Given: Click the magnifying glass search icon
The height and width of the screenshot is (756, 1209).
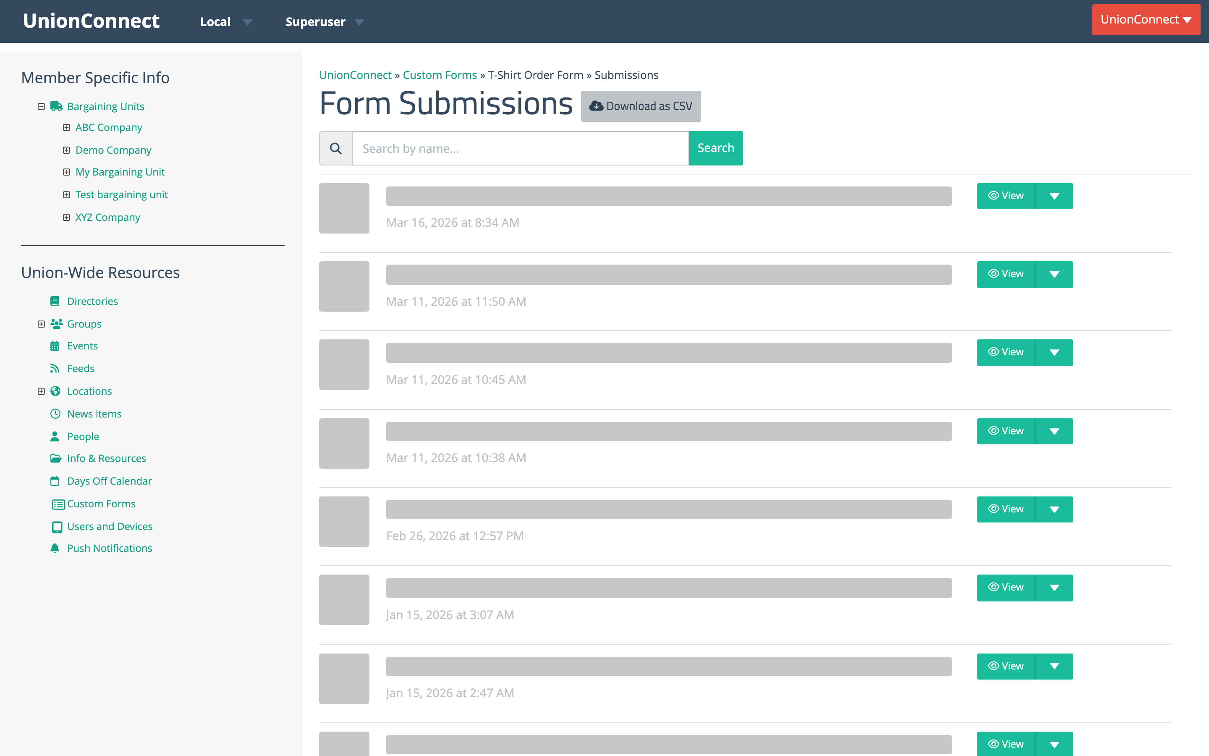Looking at the screenshot, I should [336, 148].
